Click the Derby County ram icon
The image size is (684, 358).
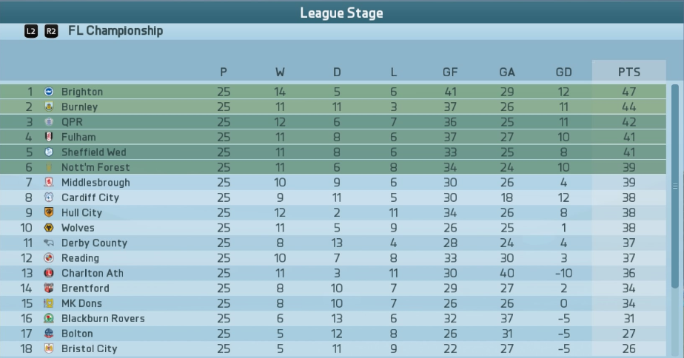49,243
